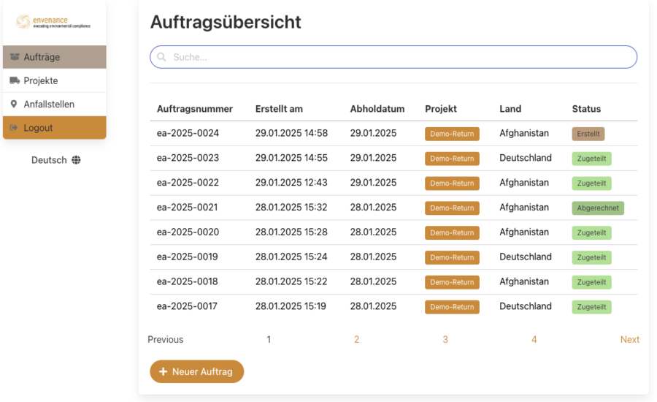Click the Auftragsübersicht page heading

pyautogui.click(x=226, y=22)
